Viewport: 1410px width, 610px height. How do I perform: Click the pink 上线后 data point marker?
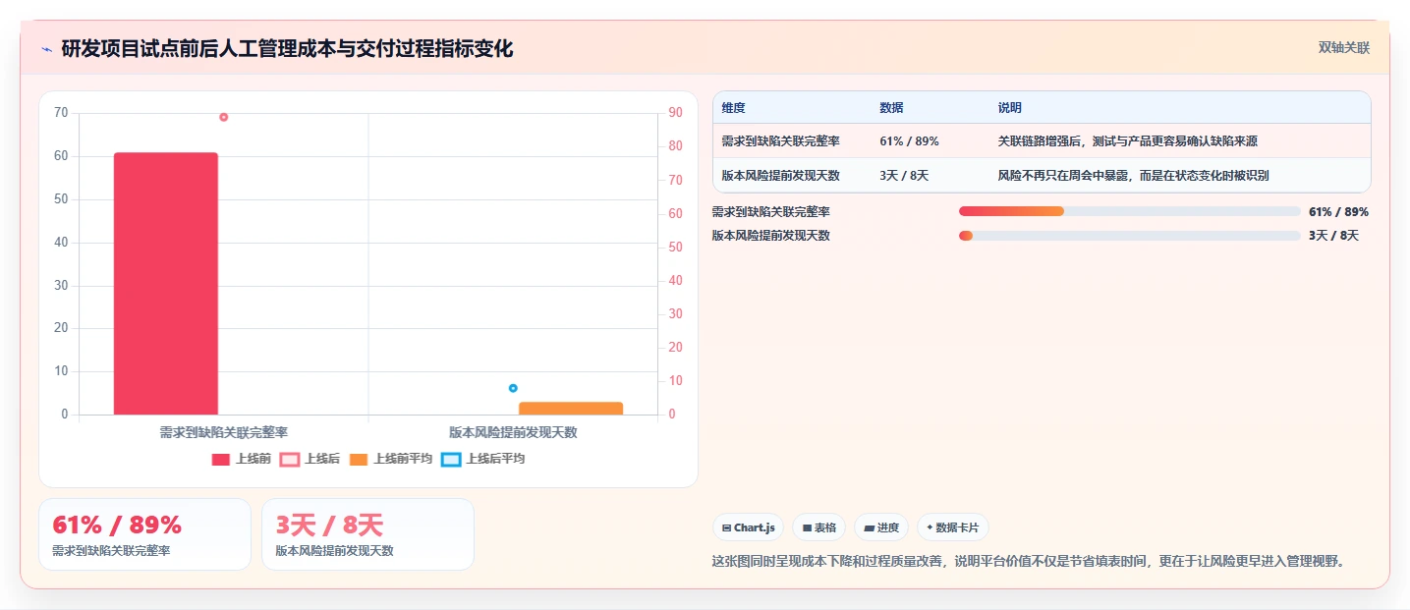pyautogui.click(x=224, y=117)
